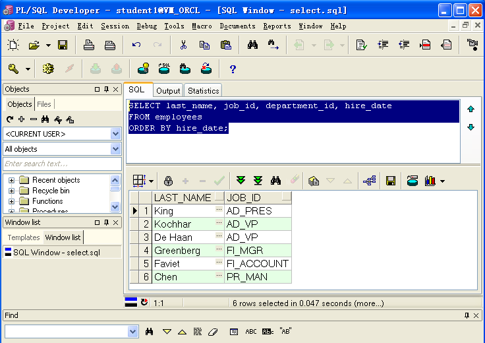The width and height of the screenshot is (485, 343).
Task: Click the LAST_NAME column header
Action: pyautogui.click(x=188, y=197)
